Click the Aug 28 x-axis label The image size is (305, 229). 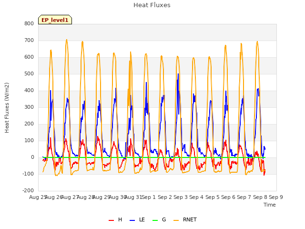(x=86, y=197)
